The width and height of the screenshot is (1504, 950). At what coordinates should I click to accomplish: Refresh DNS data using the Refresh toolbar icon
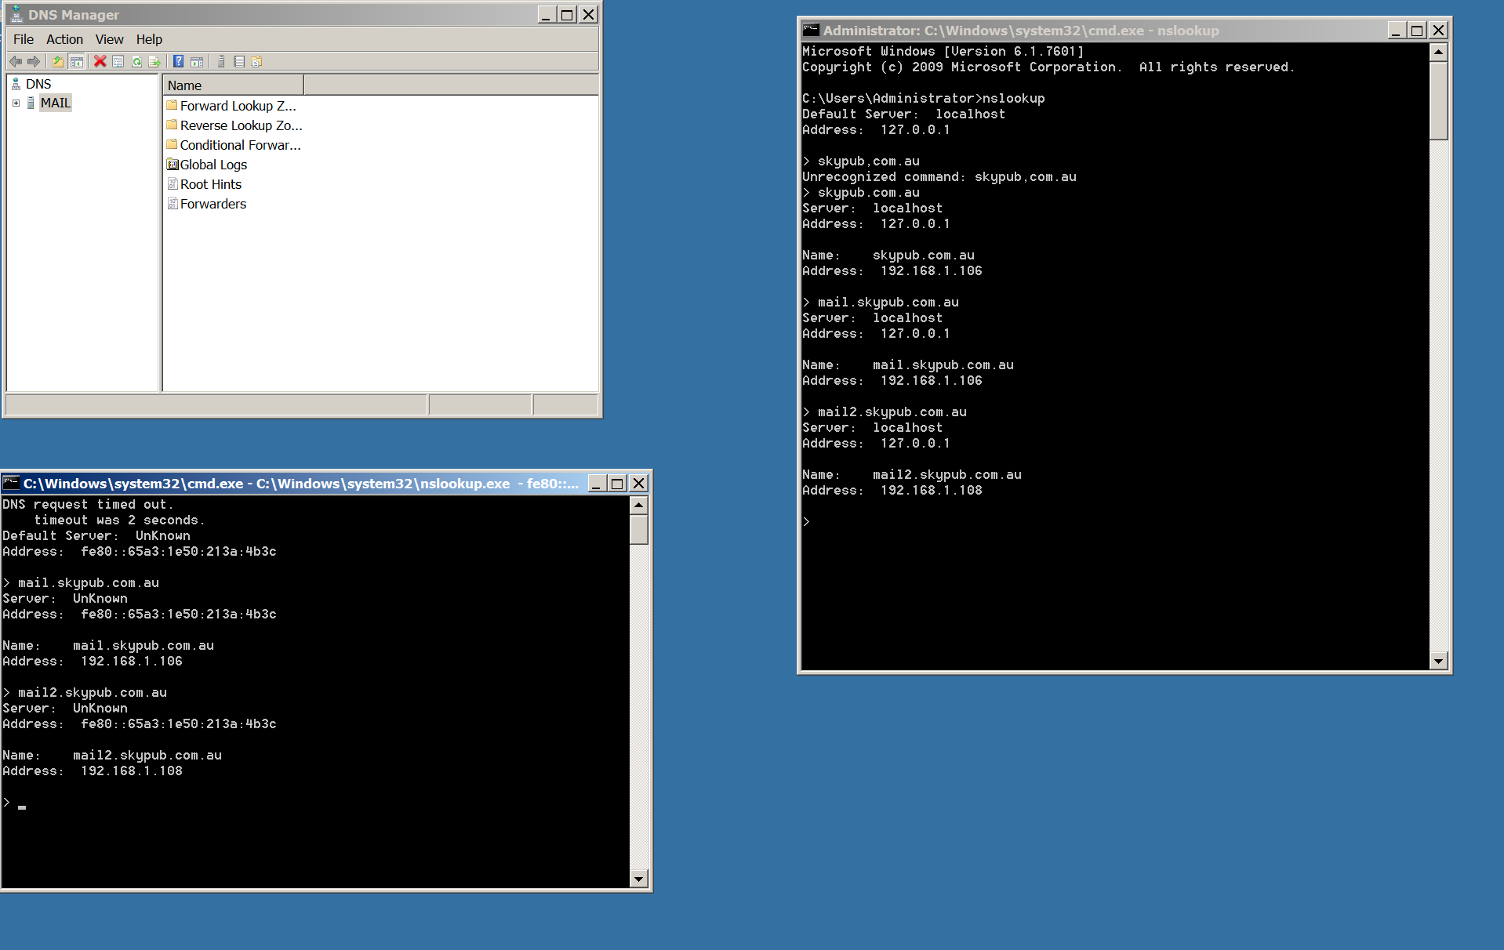(x=137, y=61)
